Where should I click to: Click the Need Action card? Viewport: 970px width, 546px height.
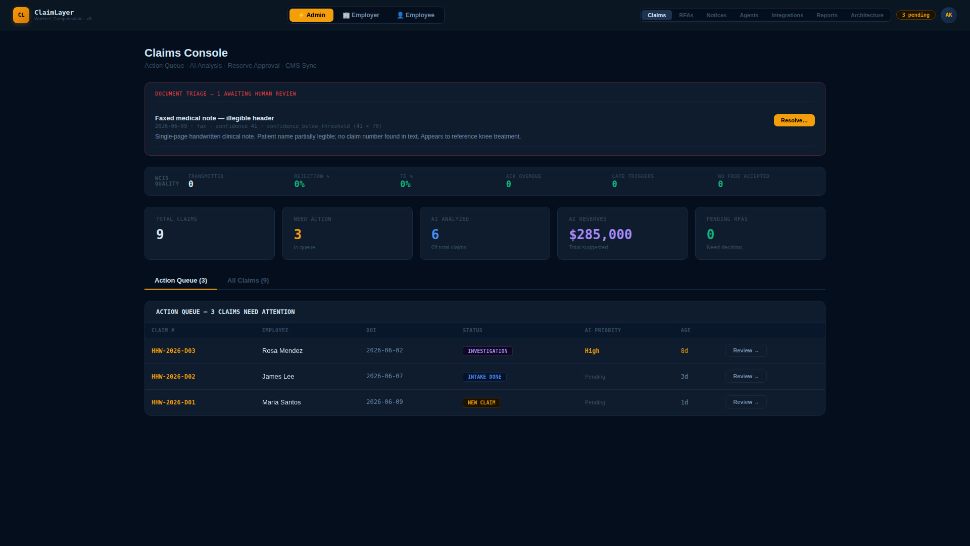tap(347, 233)
